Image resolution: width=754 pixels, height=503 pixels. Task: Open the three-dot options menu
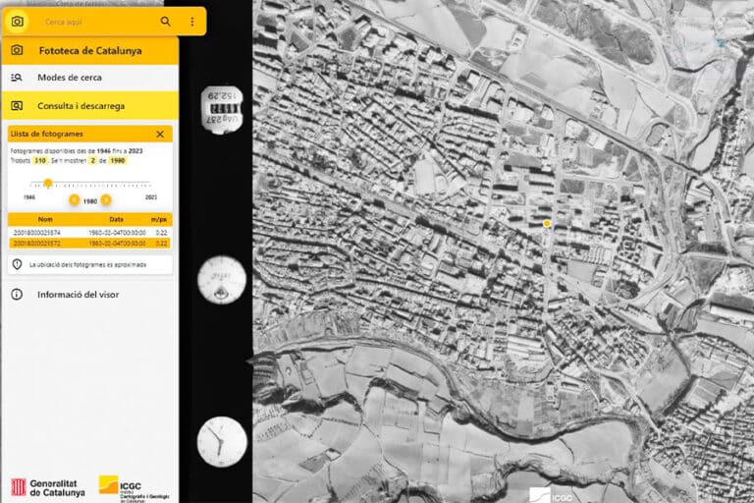[191, 21]
